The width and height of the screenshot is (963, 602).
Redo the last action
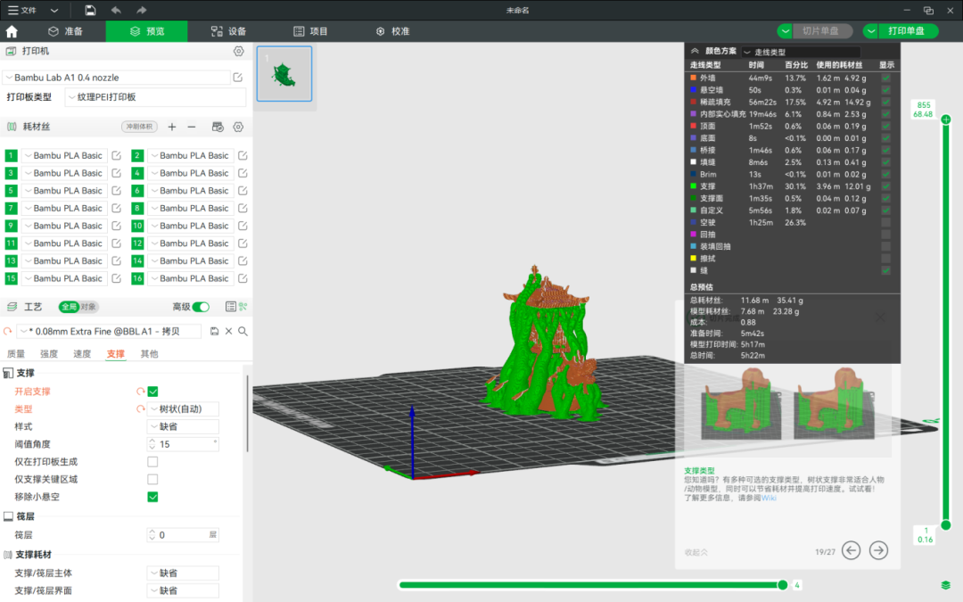coord(141,11)
